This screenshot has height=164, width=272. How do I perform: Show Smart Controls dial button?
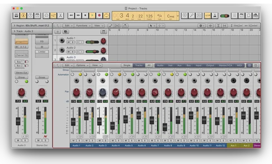[46, 15]
